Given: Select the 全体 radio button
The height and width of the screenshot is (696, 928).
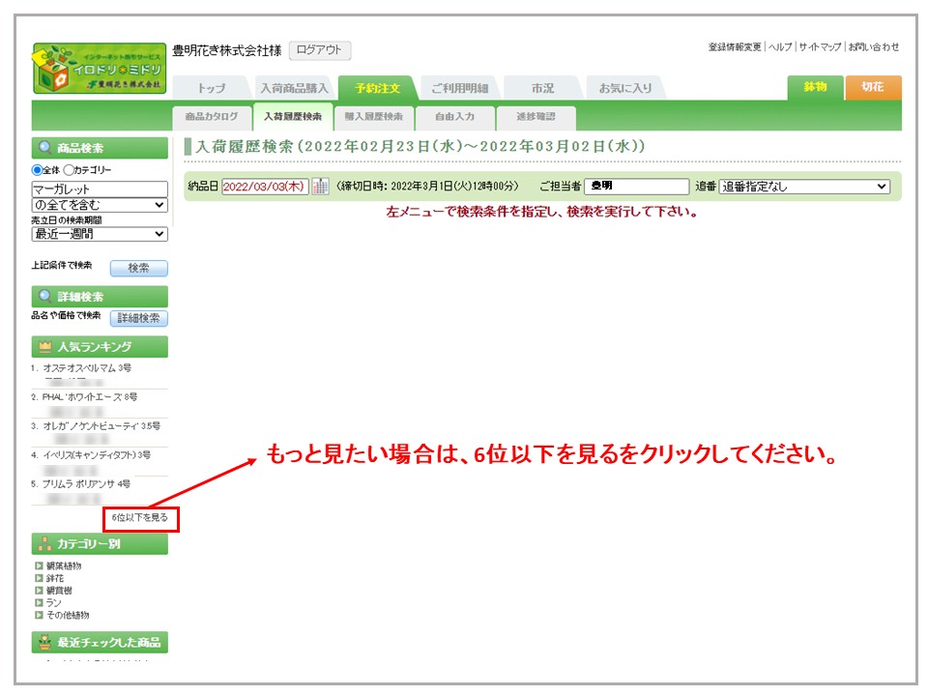Looking at the screenshot, I should coord(37,170).
